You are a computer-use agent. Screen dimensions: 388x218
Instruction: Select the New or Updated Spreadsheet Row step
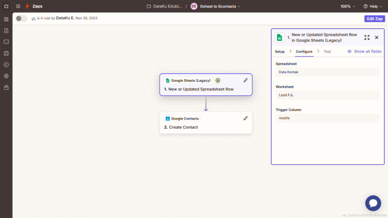206,85
